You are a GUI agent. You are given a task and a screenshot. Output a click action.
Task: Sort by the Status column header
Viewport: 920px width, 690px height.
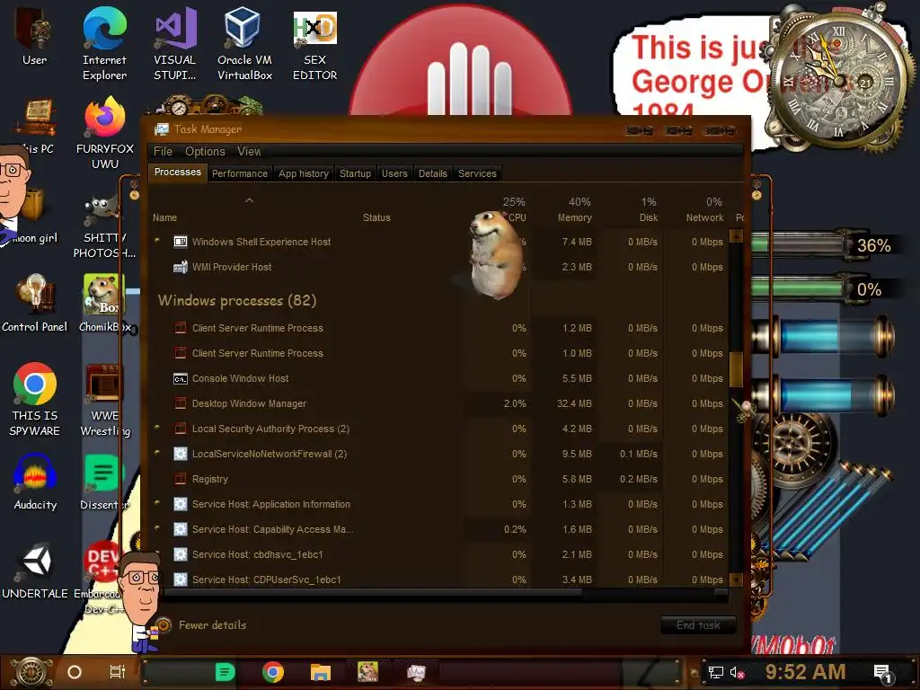click(376, 217)
